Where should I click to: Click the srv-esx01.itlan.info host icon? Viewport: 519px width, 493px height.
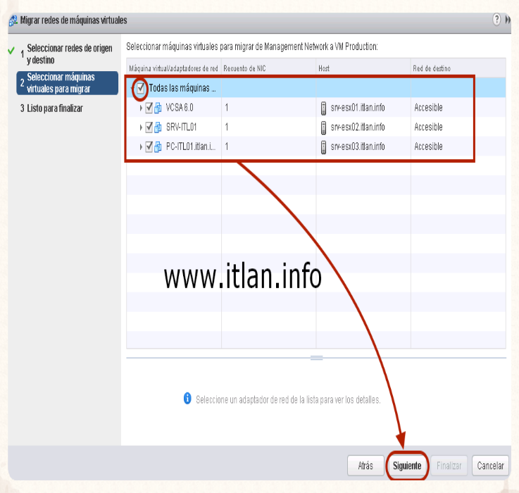(324, 108)
